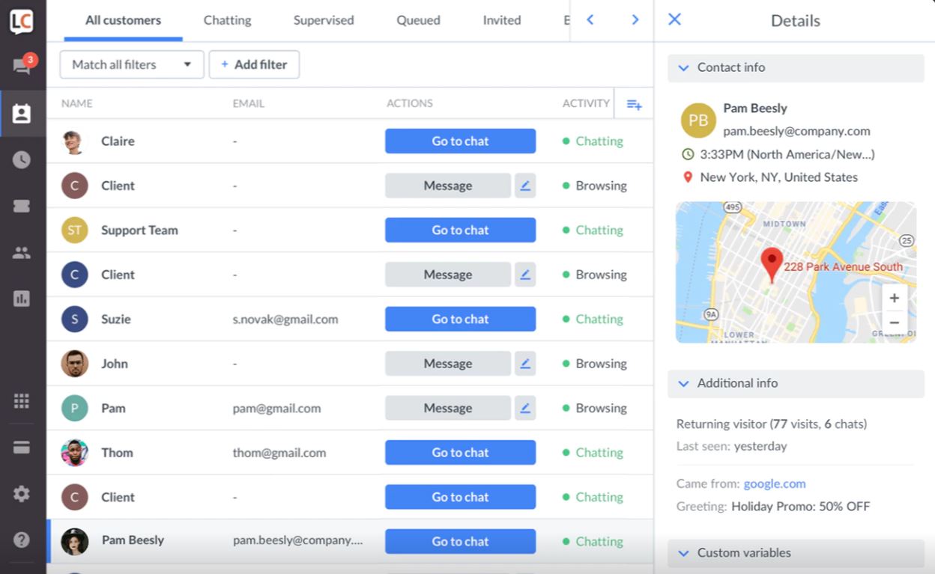Viewport: 935px width, 574px height.
Task: Open the Archives clock icon
Action: click(x=22, y=159)
